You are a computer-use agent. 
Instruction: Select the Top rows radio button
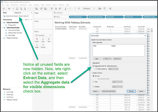click(x=93, y=82)
